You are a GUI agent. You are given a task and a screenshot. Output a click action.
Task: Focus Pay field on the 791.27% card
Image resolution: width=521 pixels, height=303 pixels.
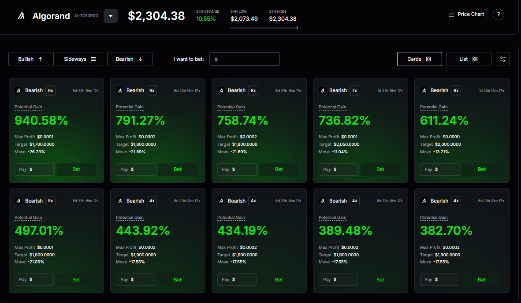[135, 169]
